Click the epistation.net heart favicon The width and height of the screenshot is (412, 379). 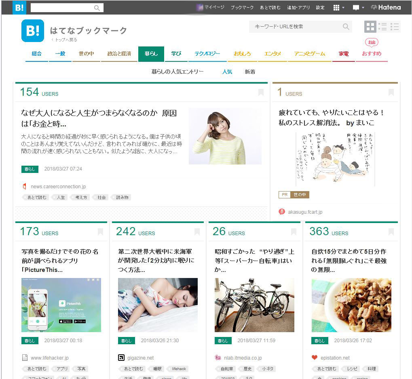[315, 358]
